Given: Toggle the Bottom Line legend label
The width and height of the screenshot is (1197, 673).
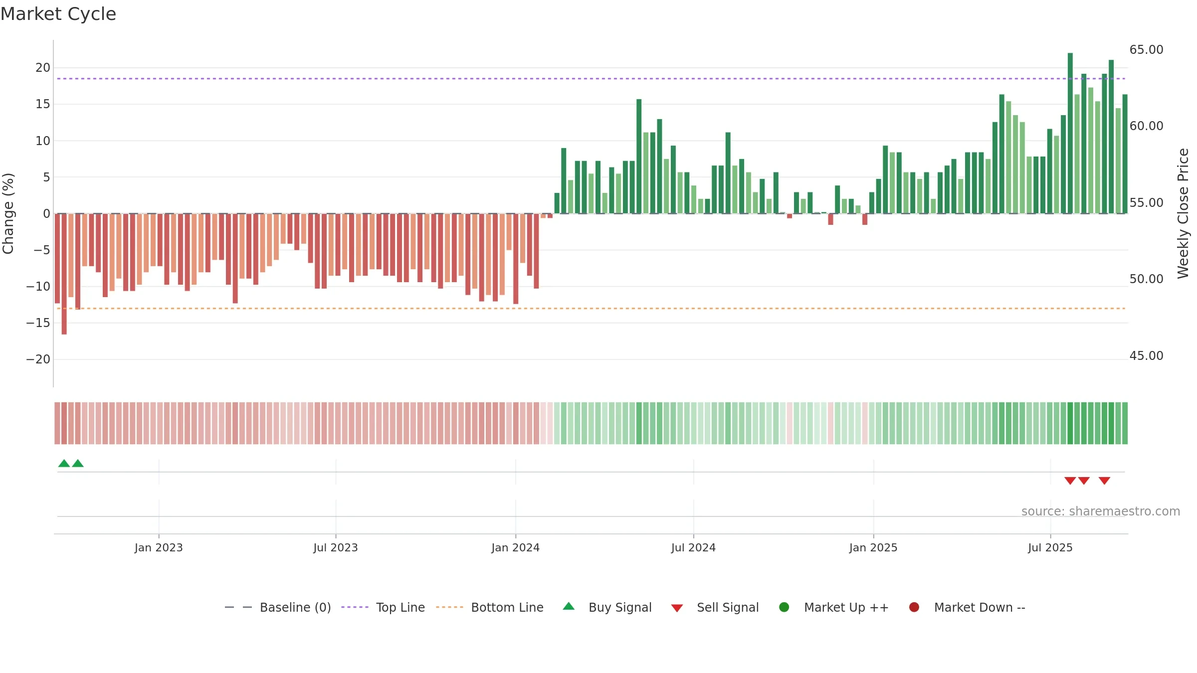Looking at the screenshot, I should (507, 607).
